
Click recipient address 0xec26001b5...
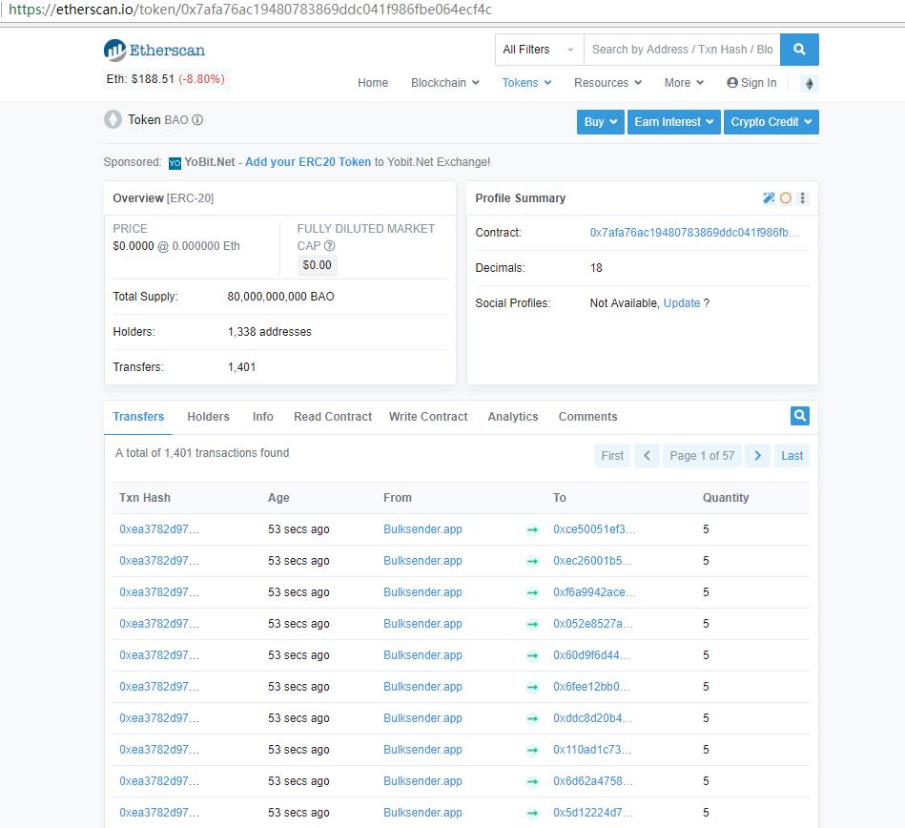click(x=592, y=561)
